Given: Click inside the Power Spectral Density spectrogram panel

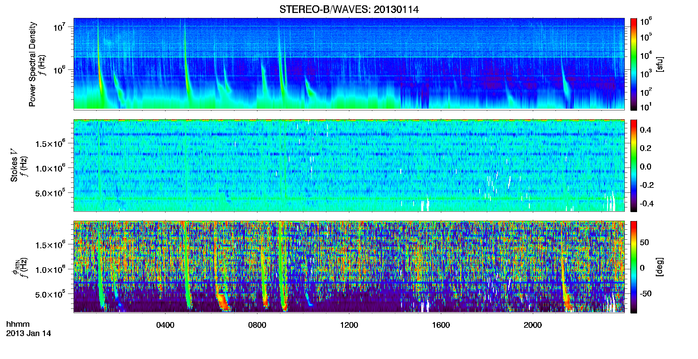Looking at the screenshot, I should point(349,64).
